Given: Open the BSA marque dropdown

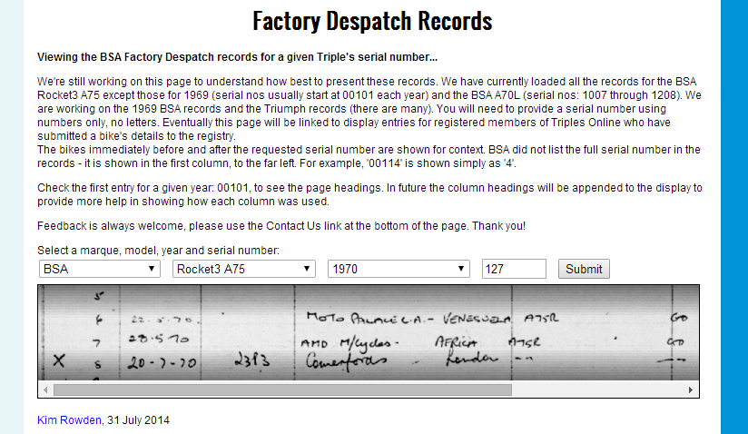Looking at the screenshot, I should (99, 269).
